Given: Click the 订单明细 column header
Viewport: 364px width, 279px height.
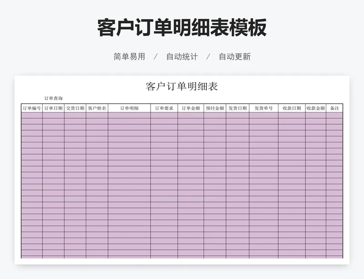Looking at the screenshot, I should click(129, 108).
